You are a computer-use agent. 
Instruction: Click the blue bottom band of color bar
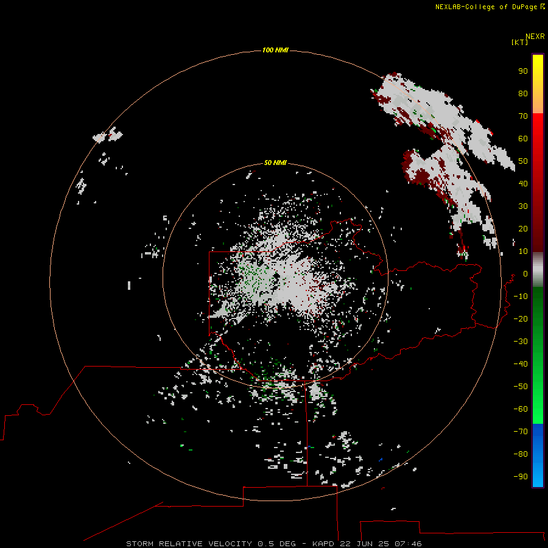tap(538, 455)
